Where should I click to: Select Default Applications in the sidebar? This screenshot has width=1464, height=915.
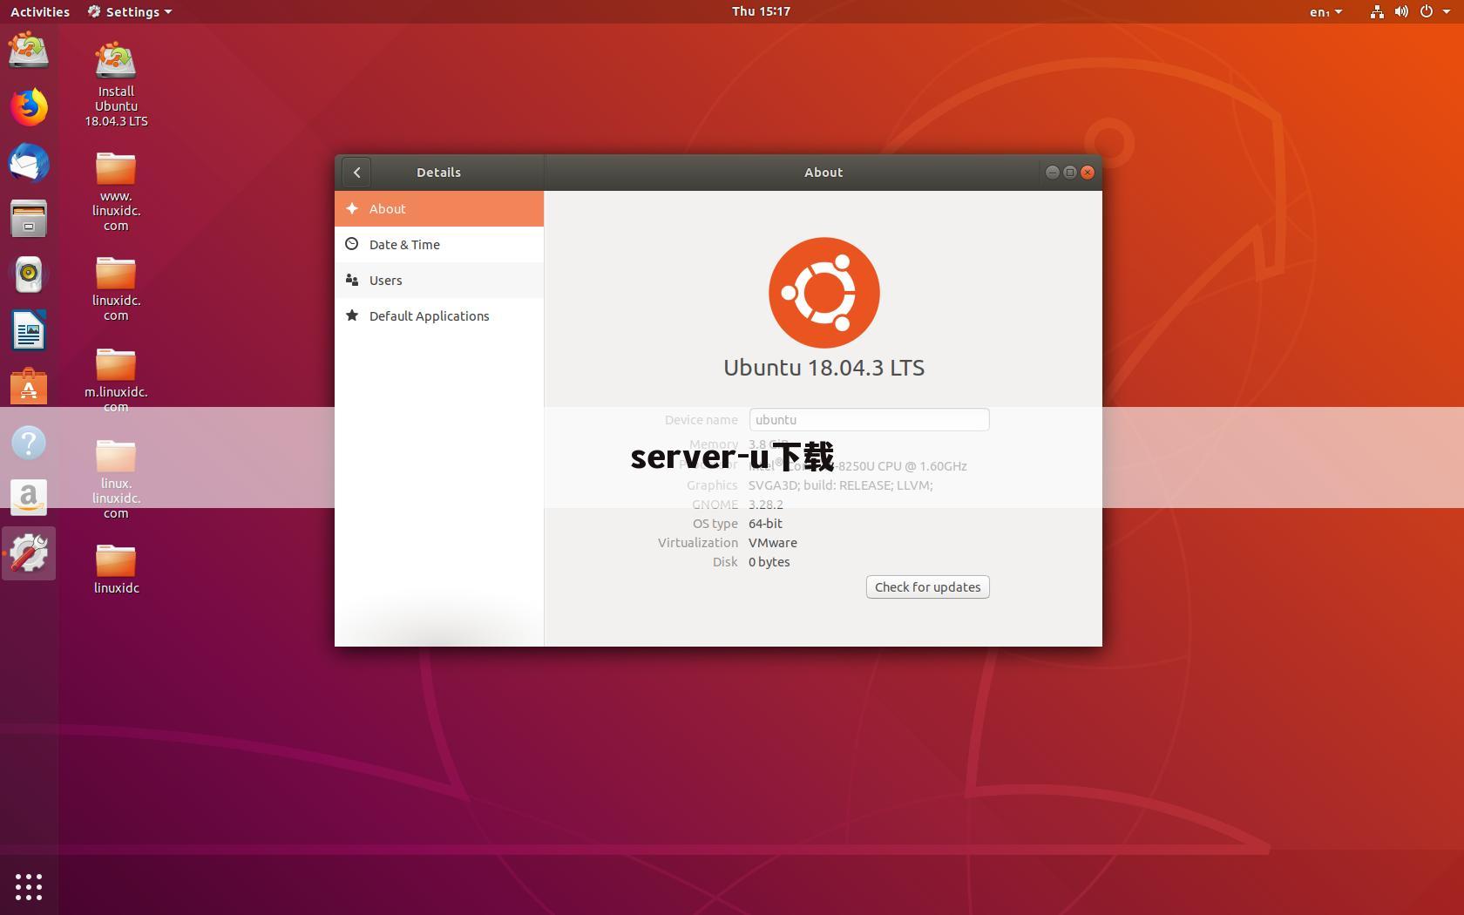[439, 316]
